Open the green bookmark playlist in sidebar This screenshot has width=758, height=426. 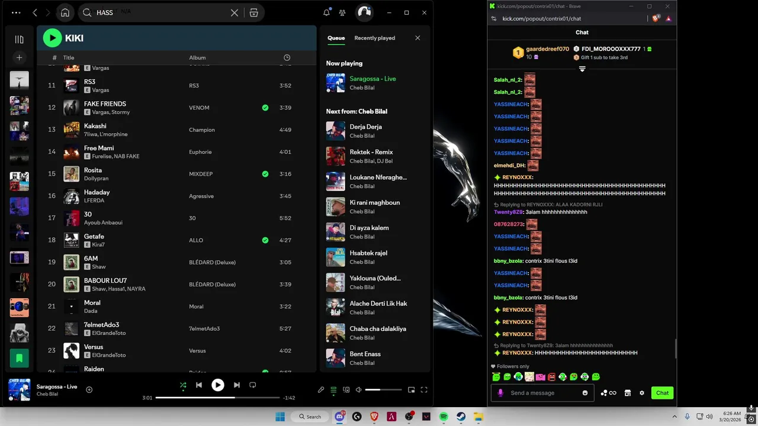pos(19,358)
